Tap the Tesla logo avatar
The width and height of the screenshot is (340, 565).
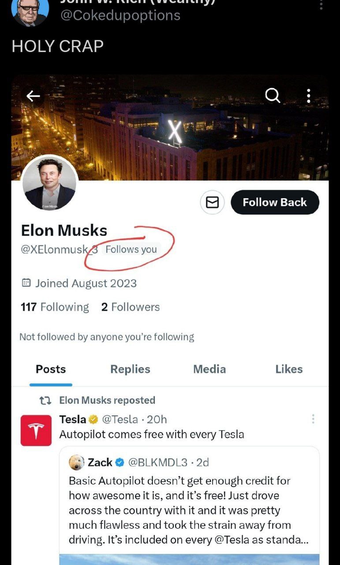[36, 430]
